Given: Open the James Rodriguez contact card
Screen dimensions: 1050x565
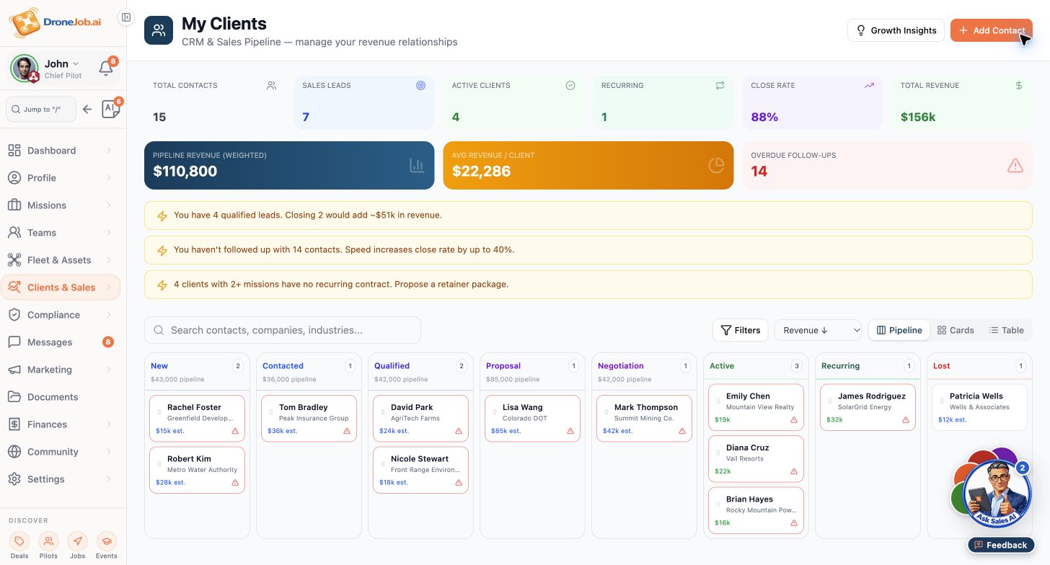Looking at the screenshot, I should (x=868, y=407).
